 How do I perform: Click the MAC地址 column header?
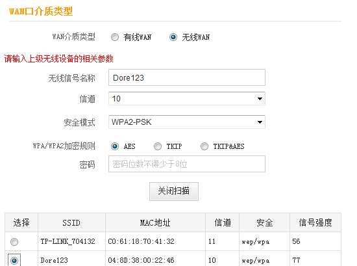[155, 222]
